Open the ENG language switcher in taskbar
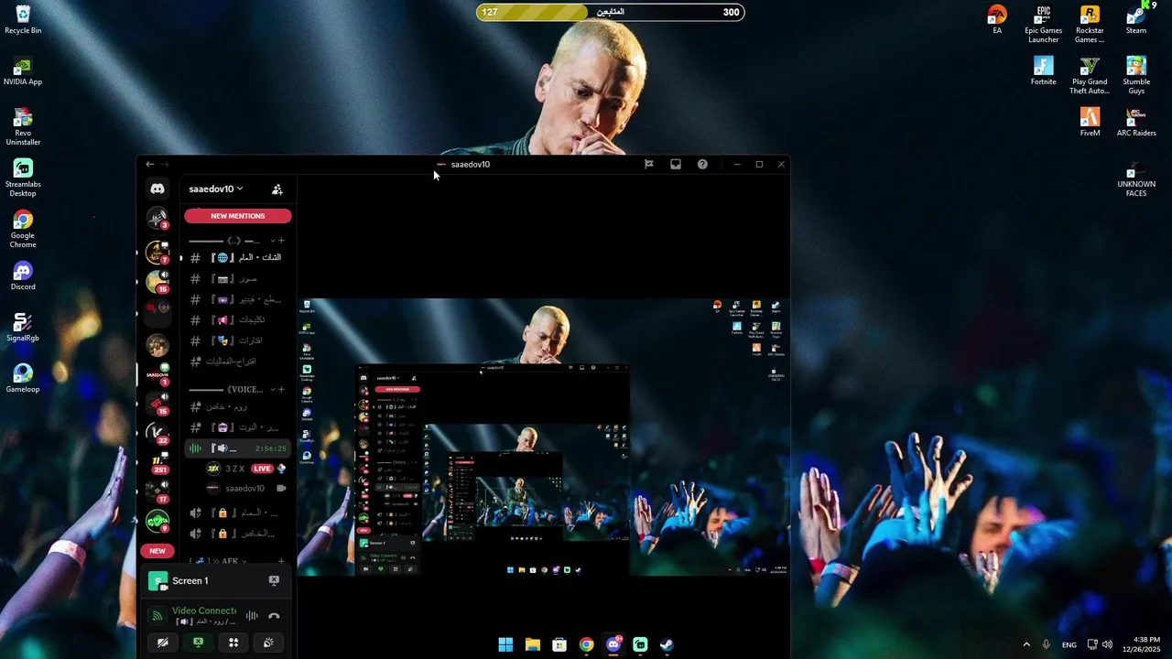 pos(1069,644)
